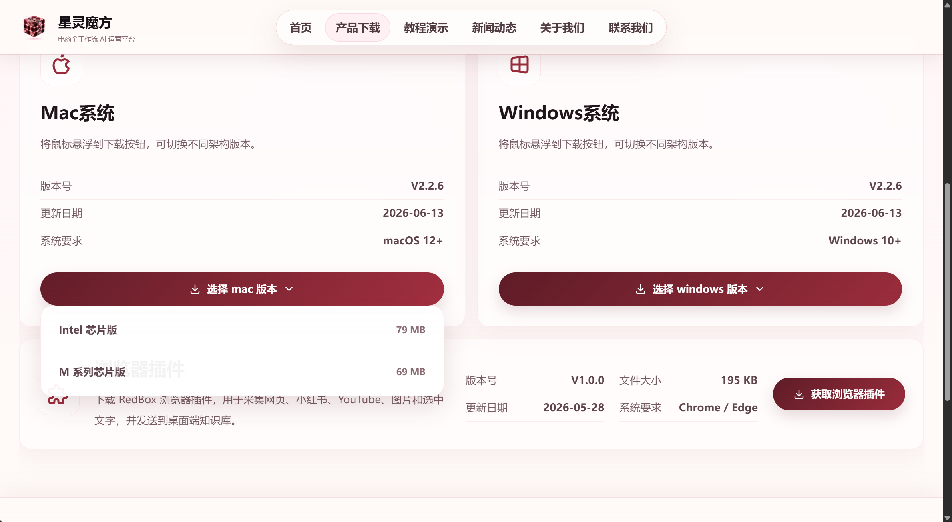Screen dimensions: 952x522
Task: Click the Windows logo icon on Windows card
Action: click(520, 64)
